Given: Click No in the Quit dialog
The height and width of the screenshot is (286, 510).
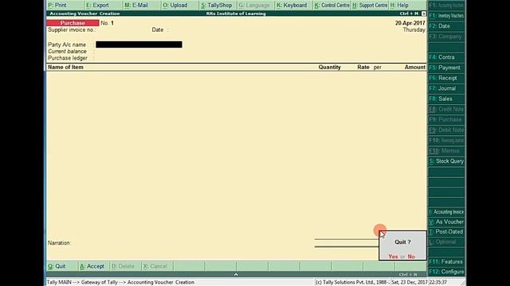Looking at the screenshot, I should 411,257.
